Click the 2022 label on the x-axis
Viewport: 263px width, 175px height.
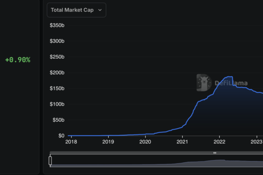(x=220, y=142)
